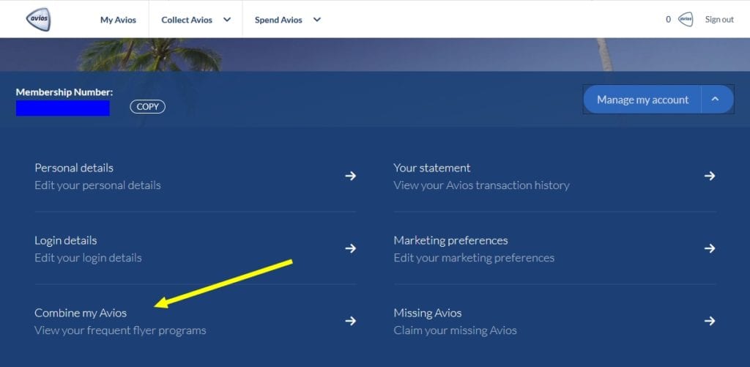The height and width of the screenshot is (367, 750).
Task: Collapse the Manage my account chevron
Action: coord(715,99)
